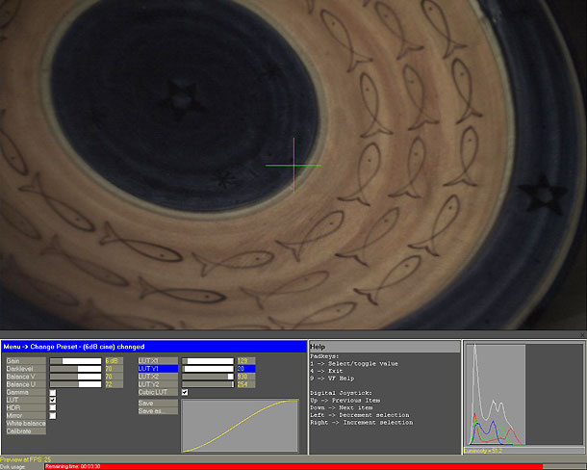Disable the Cubic LUT checkbox

point(185,392)
